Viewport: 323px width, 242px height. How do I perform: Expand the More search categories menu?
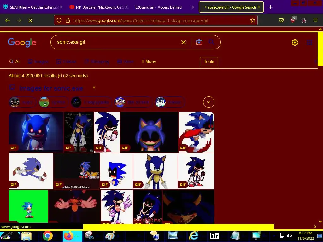point(149,61)
